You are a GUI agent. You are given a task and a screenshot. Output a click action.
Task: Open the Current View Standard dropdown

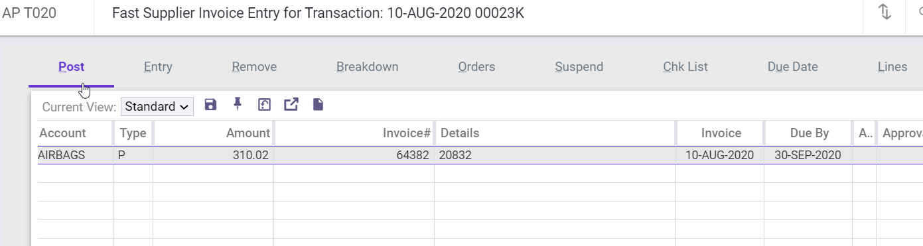coord(157,107)
